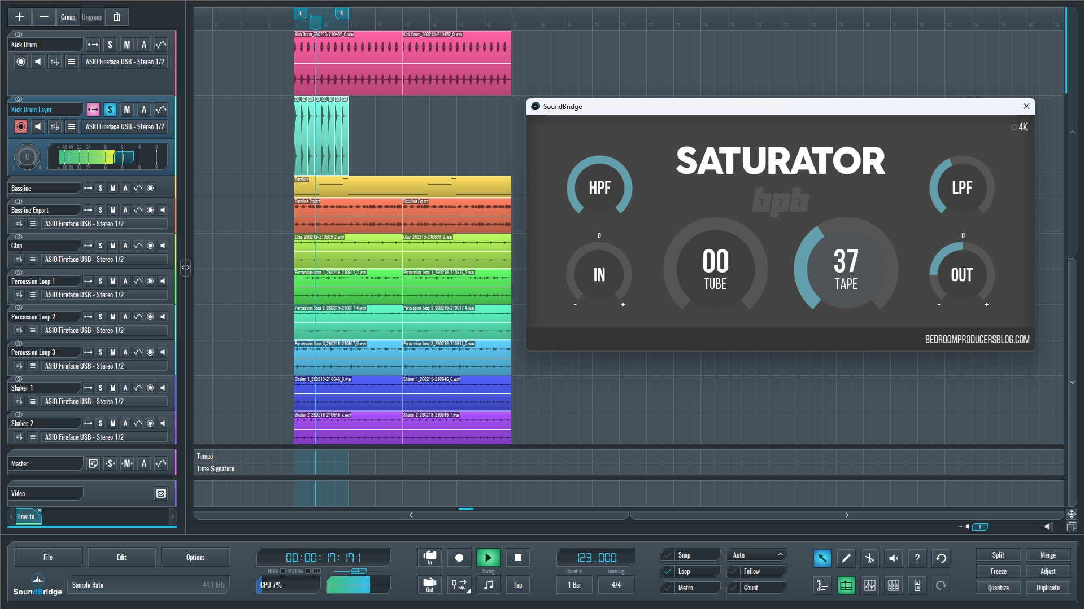
Task: Open the Video track window icon
Action: point(161,494)
